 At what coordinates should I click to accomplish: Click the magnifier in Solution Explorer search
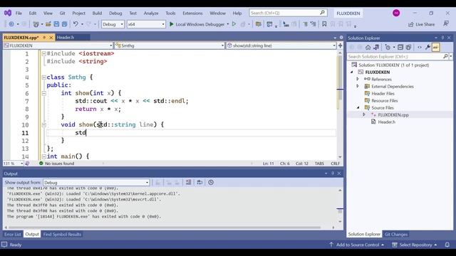pos(445,56)
